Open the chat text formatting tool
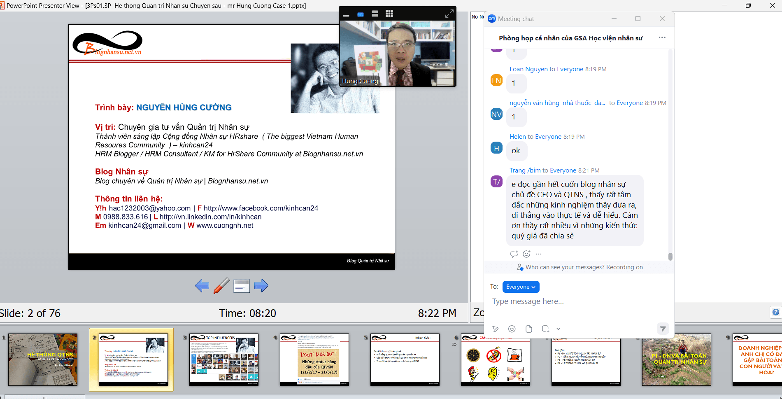This screenshot has width=782, height=399. tap(496, 329)
